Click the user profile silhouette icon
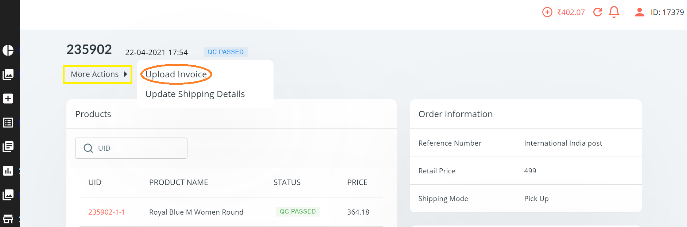This screenshot has width=687, height=227. click(639, 12)
